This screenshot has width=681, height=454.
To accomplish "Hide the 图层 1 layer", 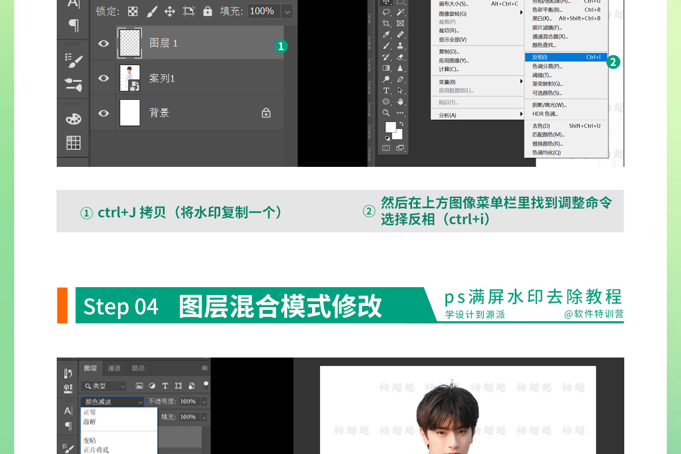I will pos(103,43).
